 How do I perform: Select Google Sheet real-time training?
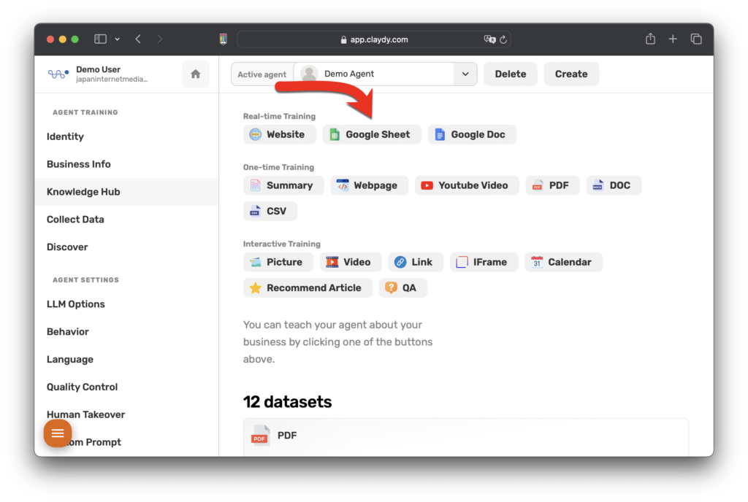click(371, 134)
